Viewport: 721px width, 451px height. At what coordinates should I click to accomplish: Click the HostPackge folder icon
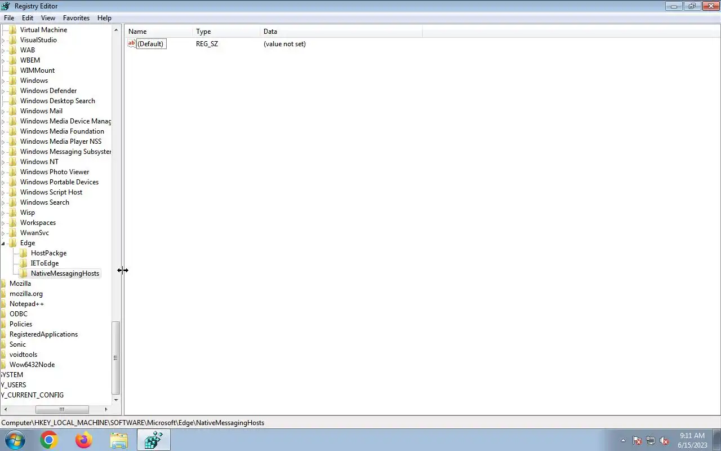24,253
